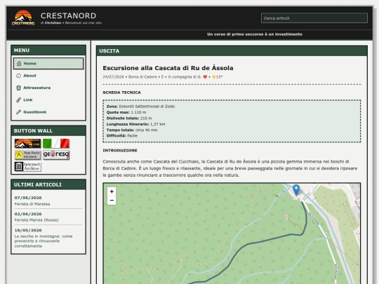
Task: Click the Attrezzatura backpack icon
Action: point(19,88)
